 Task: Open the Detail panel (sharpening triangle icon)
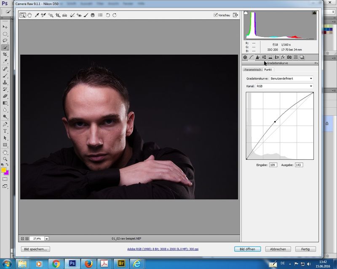point(257,57)
